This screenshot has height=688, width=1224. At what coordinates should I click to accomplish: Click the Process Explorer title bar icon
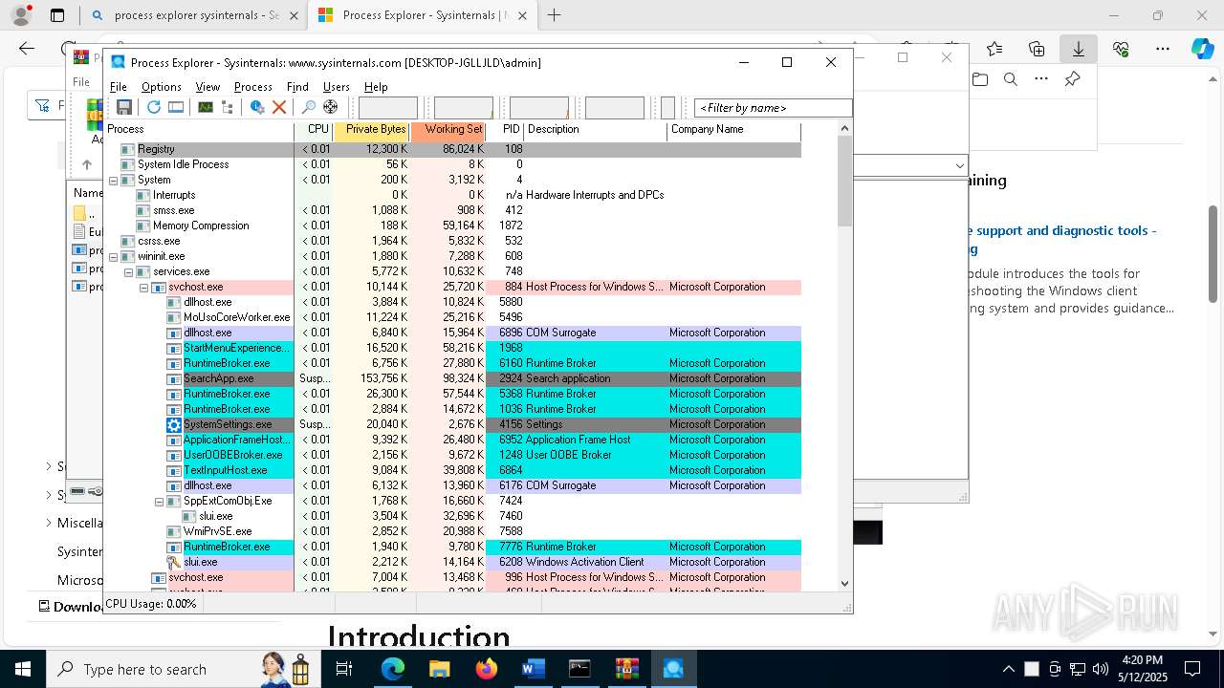118,62
